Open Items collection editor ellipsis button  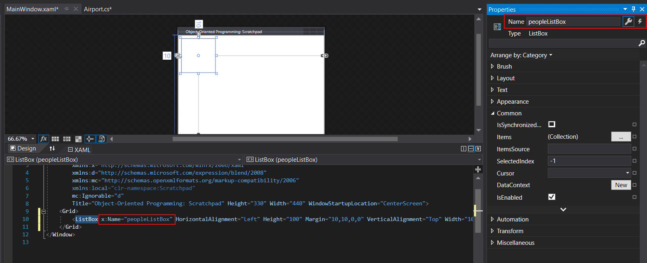point(621,137)
